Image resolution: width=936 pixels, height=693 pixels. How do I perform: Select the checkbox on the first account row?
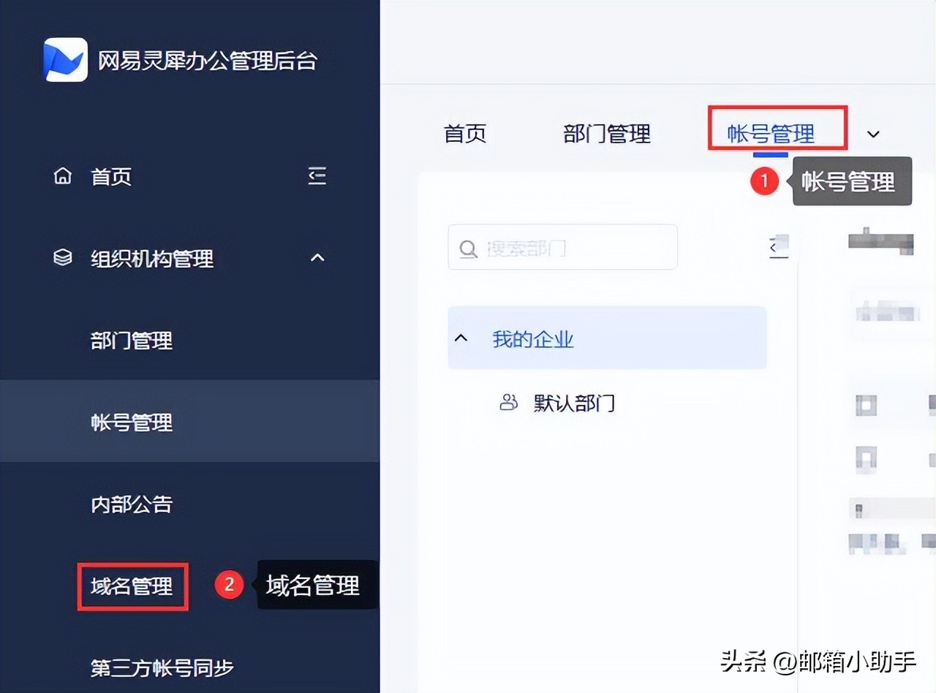click(x=866, y=404)
